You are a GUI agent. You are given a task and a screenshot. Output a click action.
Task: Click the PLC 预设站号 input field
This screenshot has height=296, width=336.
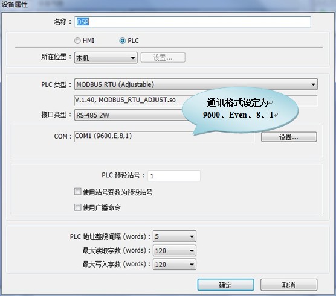(x=174, y=176)
